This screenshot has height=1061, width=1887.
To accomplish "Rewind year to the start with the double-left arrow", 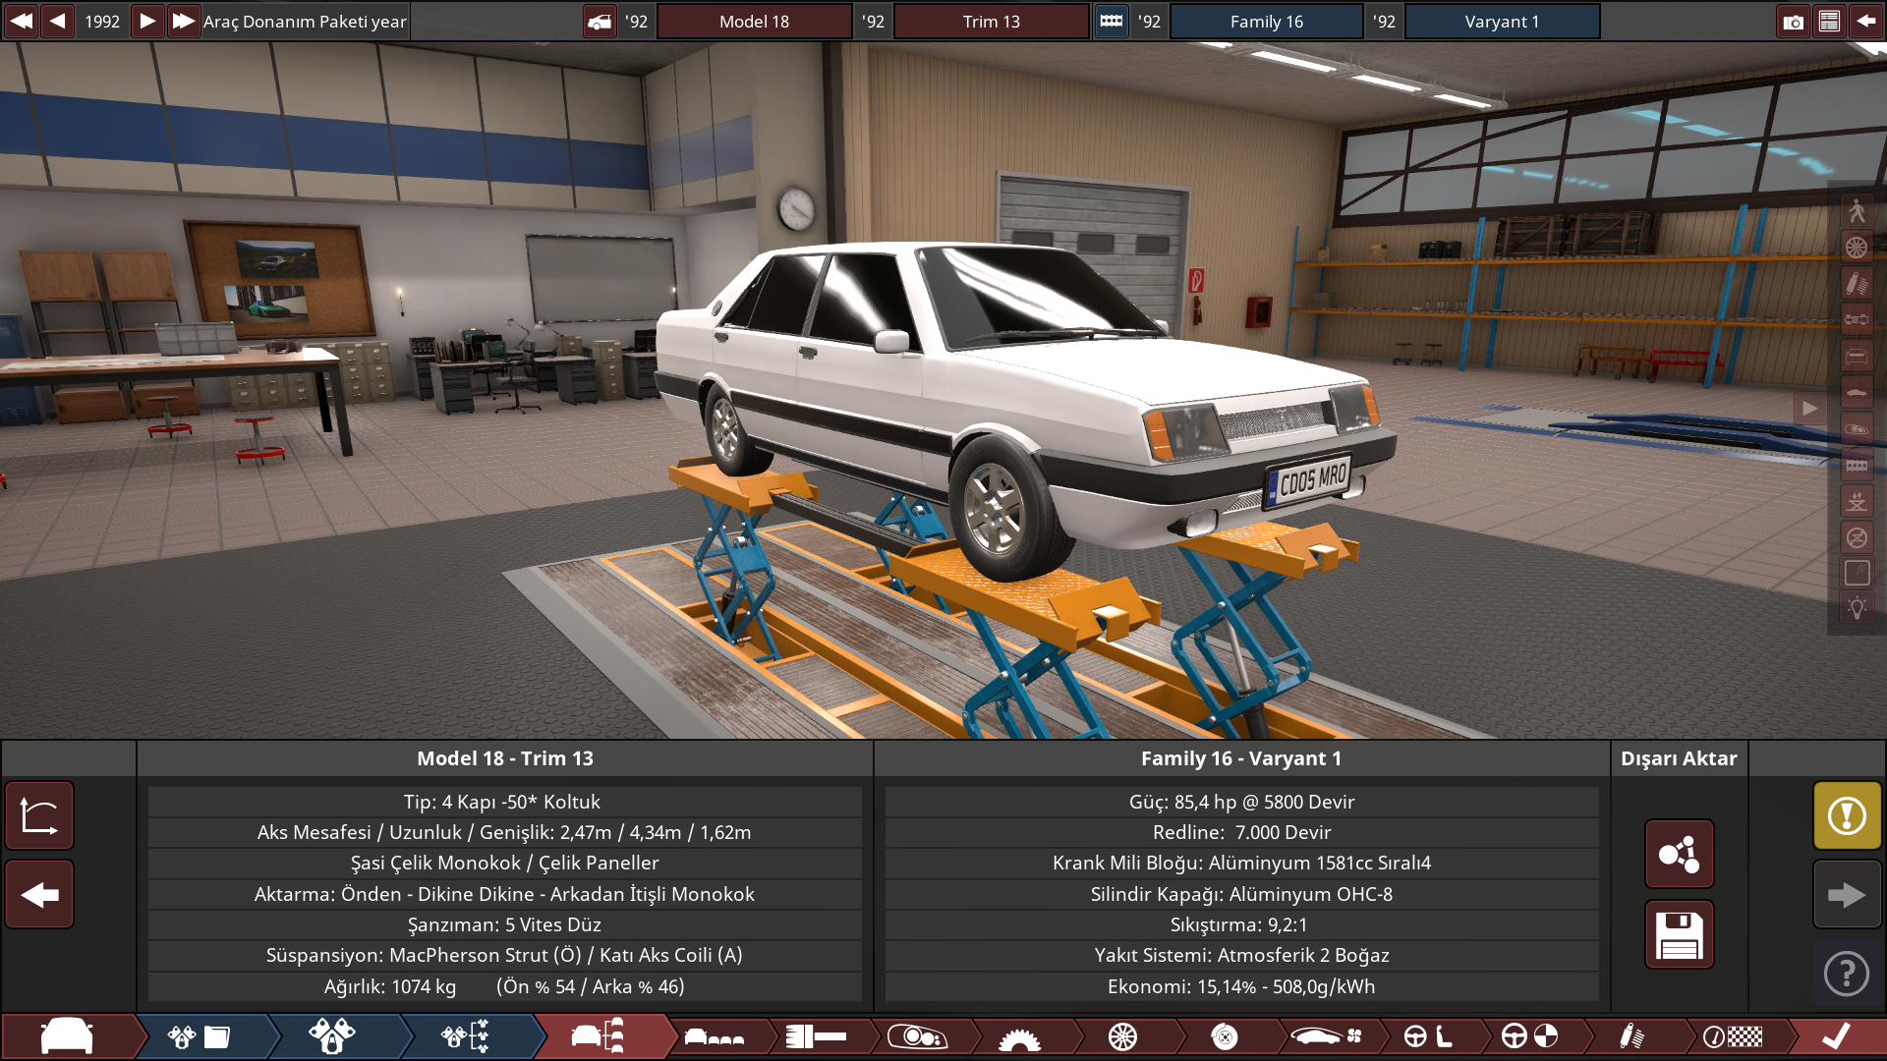I will point(21,21).
